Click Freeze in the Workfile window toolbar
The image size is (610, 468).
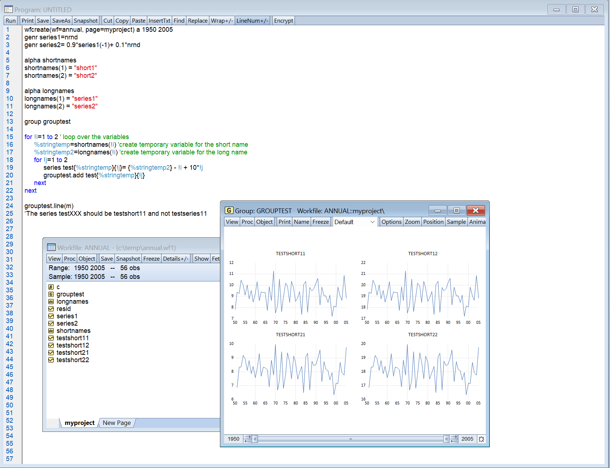[x=152, y=259]
